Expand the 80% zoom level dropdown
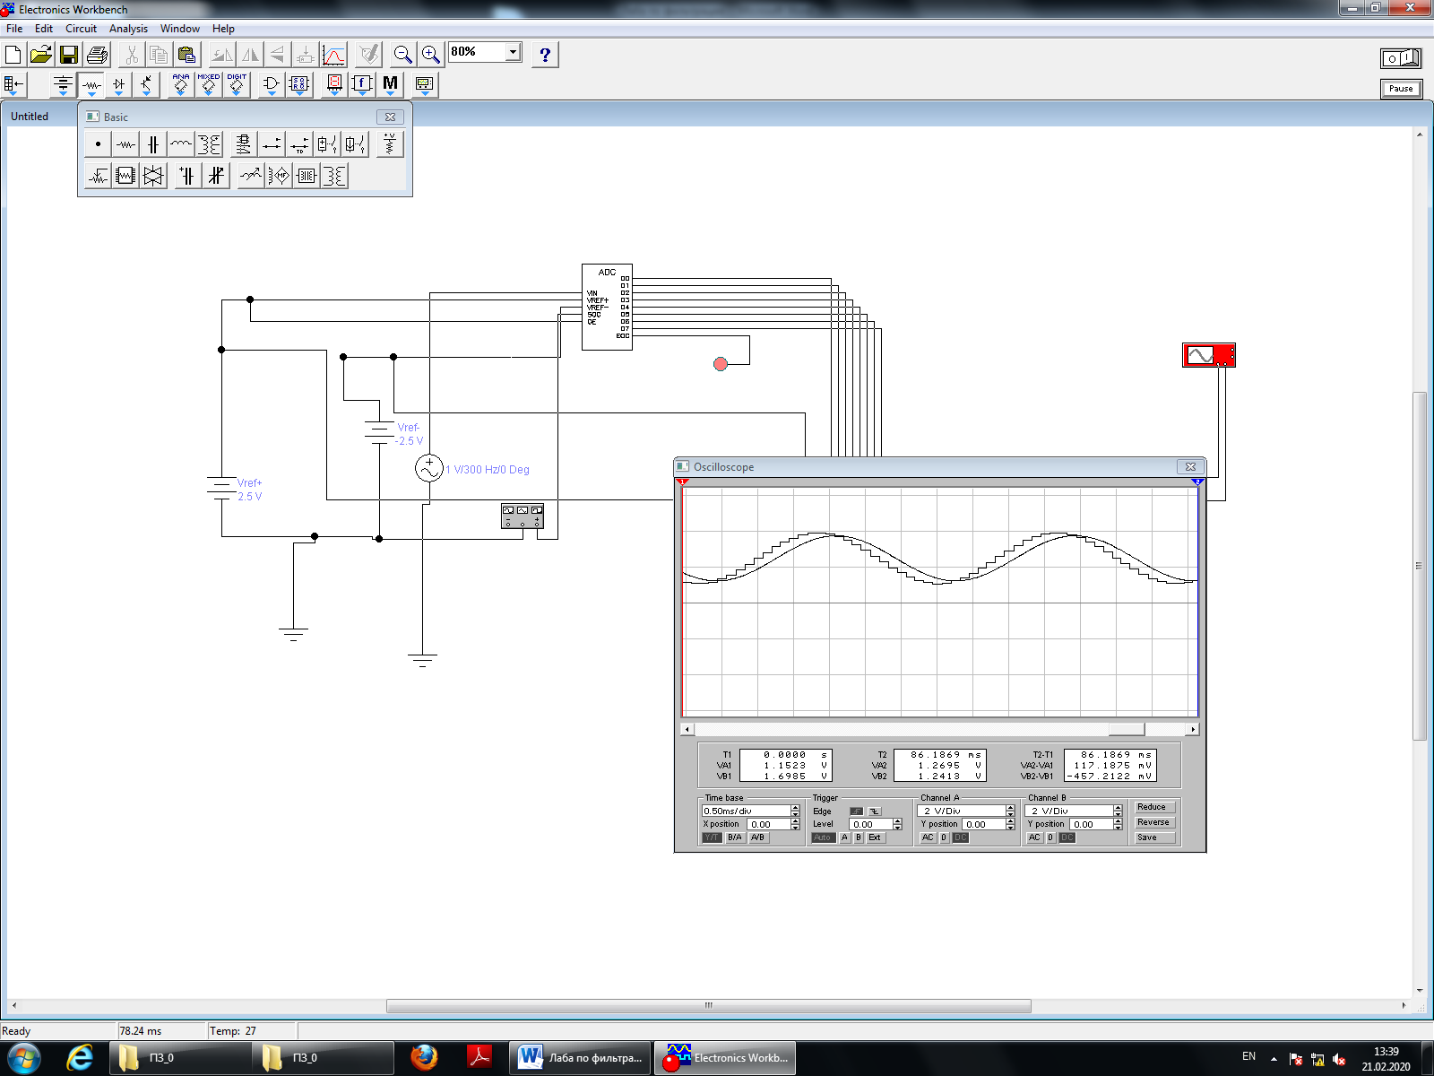Viewport: 1434px width, 1076px height. tap(514, 52)
